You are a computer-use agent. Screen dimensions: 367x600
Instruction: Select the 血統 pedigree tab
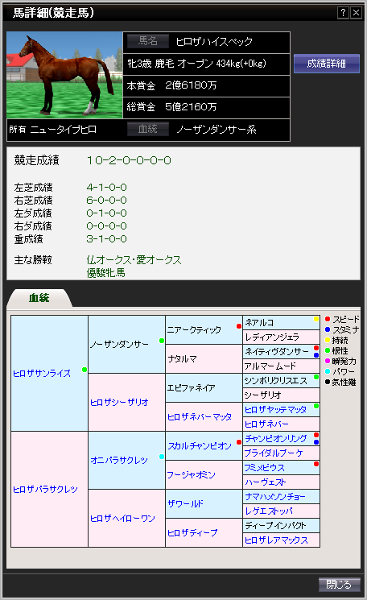(39, 298)
